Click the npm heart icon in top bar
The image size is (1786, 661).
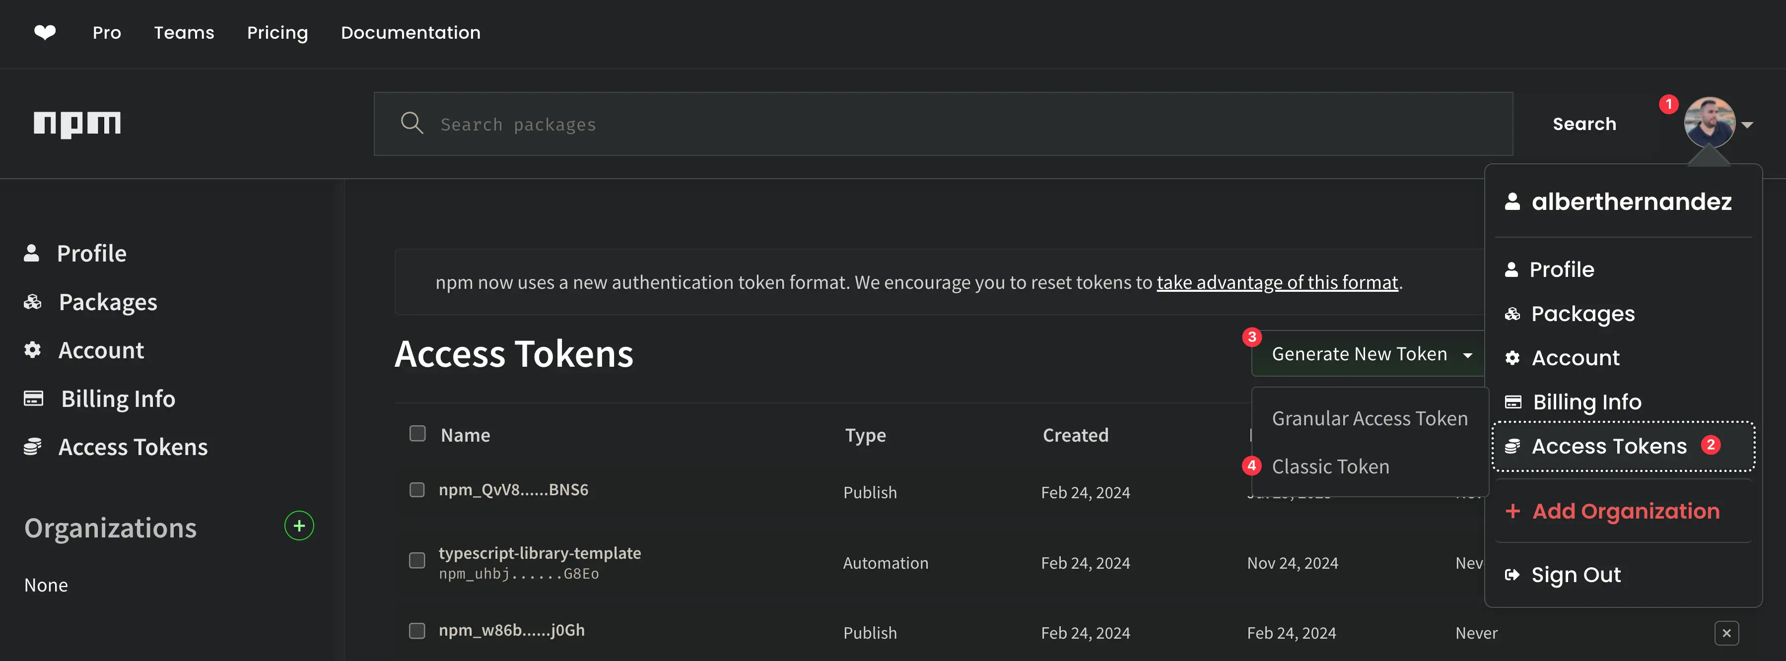[45, 33]
